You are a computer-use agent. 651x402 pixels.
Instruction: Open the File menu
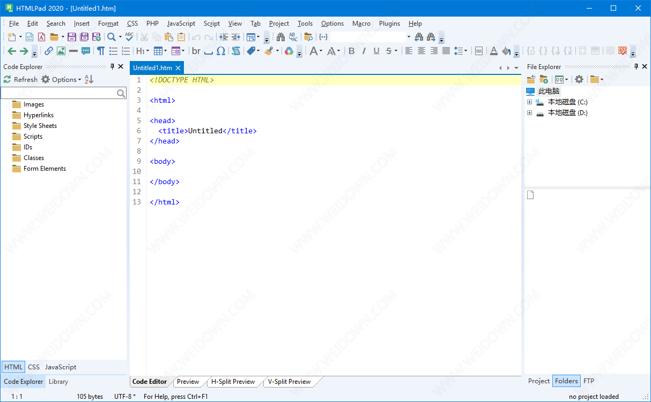tap(14, 24)
